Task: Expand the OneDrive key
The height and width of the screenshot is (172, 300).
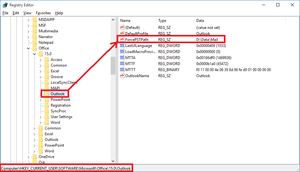Action: [x=28, y=157]
